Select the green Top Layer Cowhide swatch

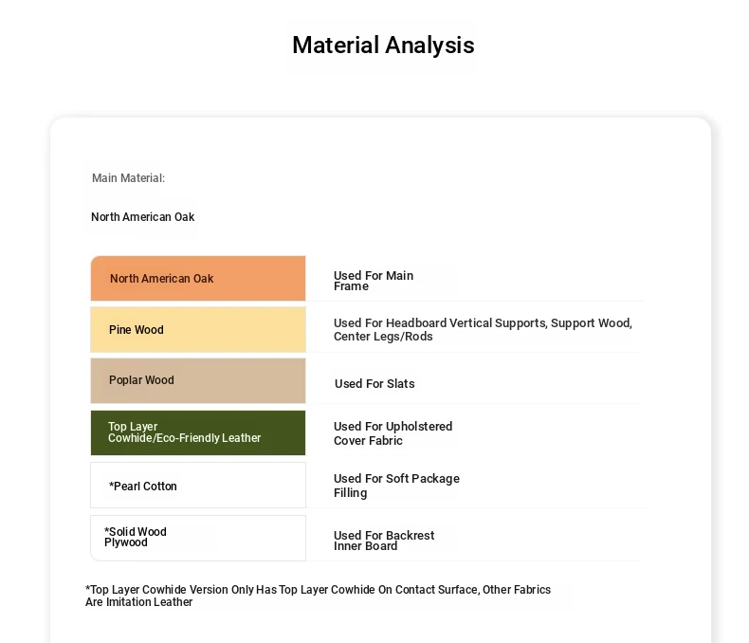coord(198,432)
